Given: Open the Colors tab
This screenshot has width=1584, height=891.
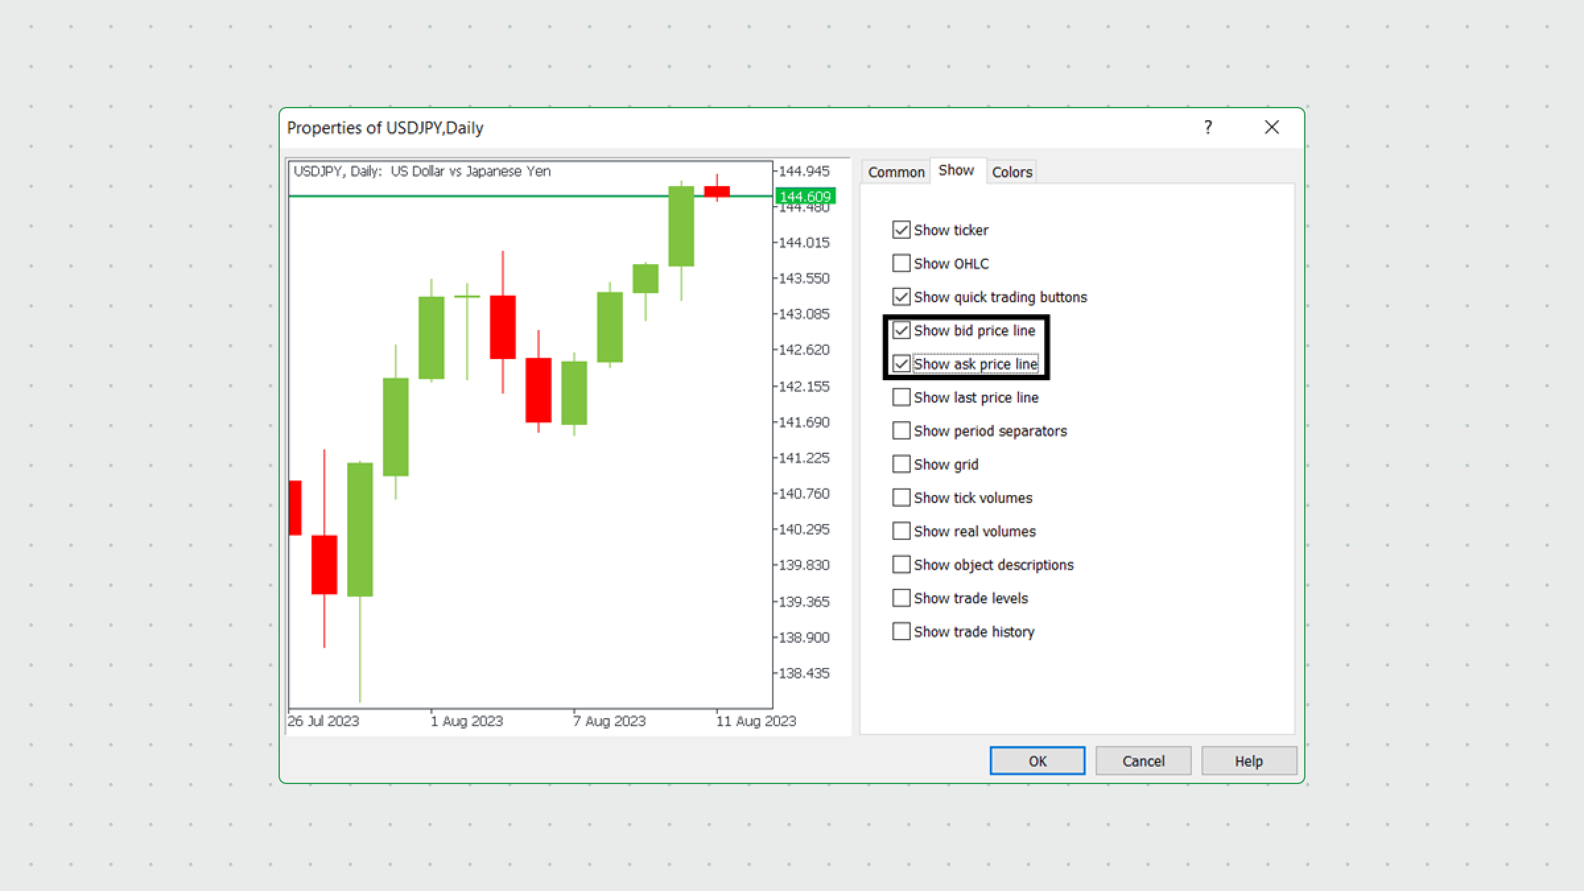Looking at the screenshot, I should (1011, 172).
